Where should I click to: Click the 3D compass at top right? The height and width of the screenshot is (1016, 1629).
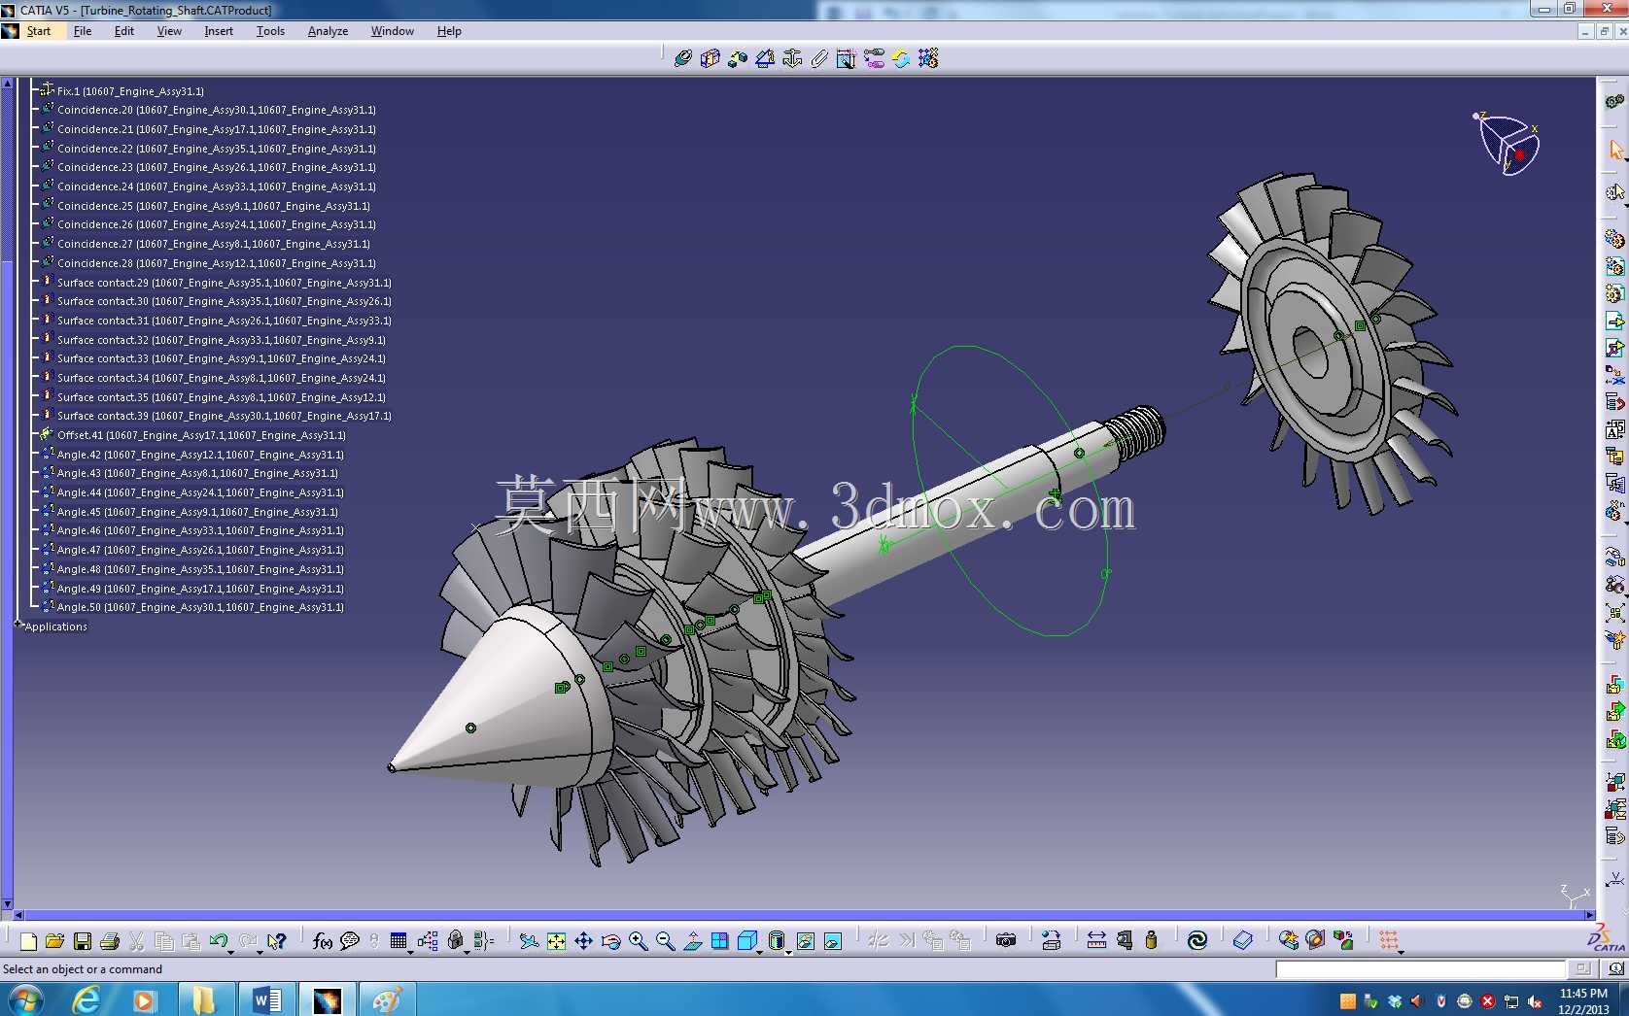click(1508, 144)
